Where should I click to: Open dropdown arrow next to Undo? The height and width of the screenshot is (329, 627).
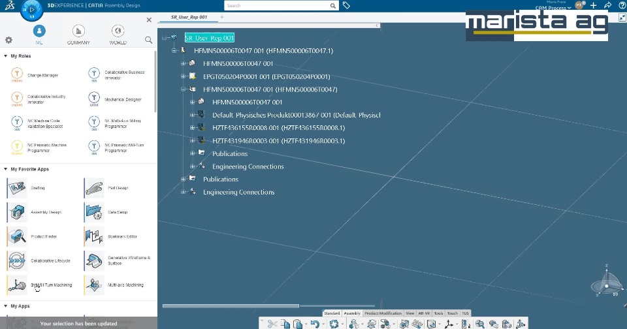click(323, 324)
